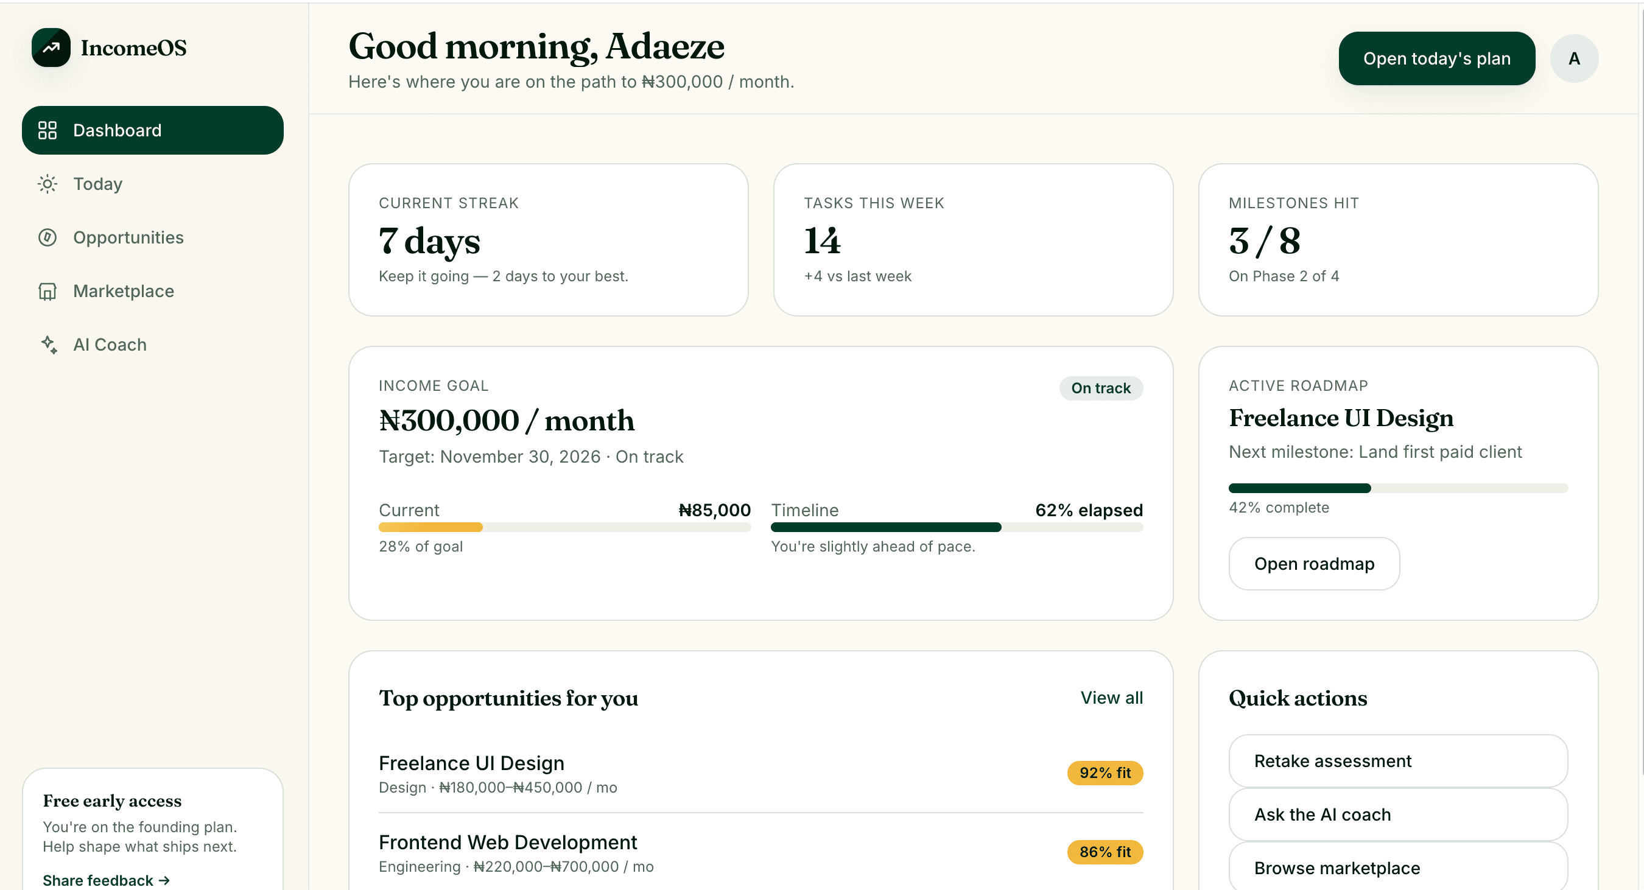
Task: Select the Dashboard menu item
Action: pyautogui.click(x=153, y=130)
